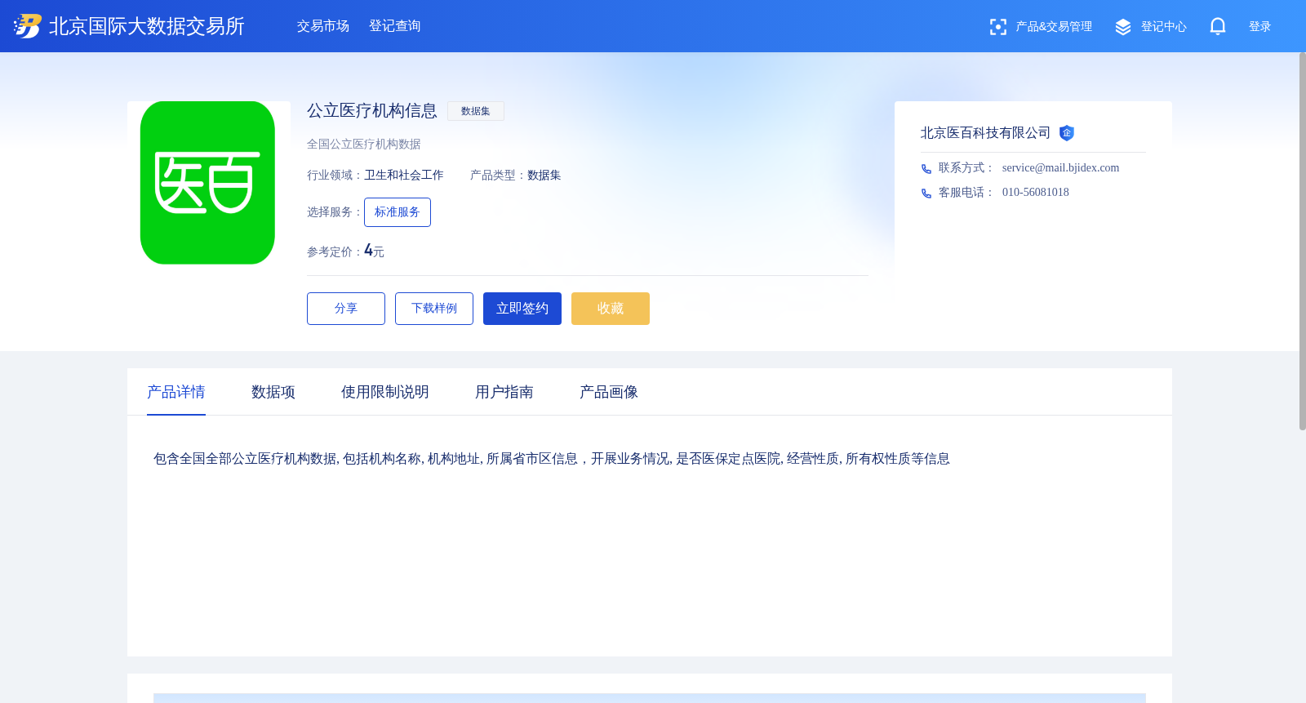Switch to the 数据项 tab

pos(273,392)
